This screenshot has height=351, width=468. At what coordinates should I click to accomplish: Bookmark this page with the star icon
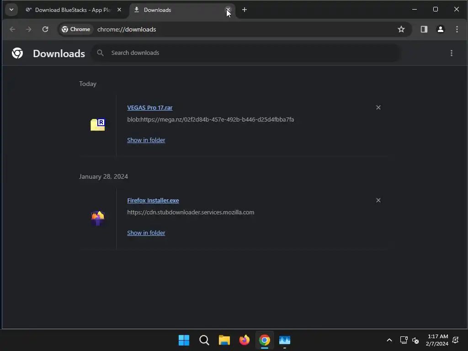(x=401, y=29)
